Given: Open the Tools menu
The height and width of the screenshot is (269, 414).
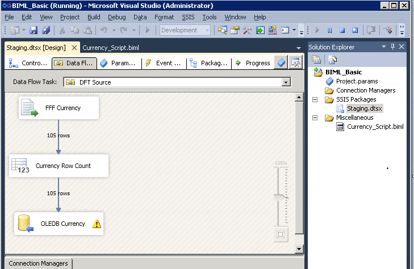Looking at the screenshot, I should tap(210, 17).
